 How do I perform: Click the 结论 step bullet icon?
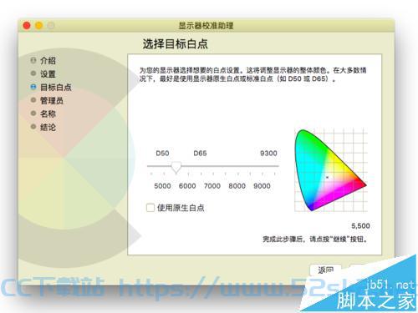point(33,127)
